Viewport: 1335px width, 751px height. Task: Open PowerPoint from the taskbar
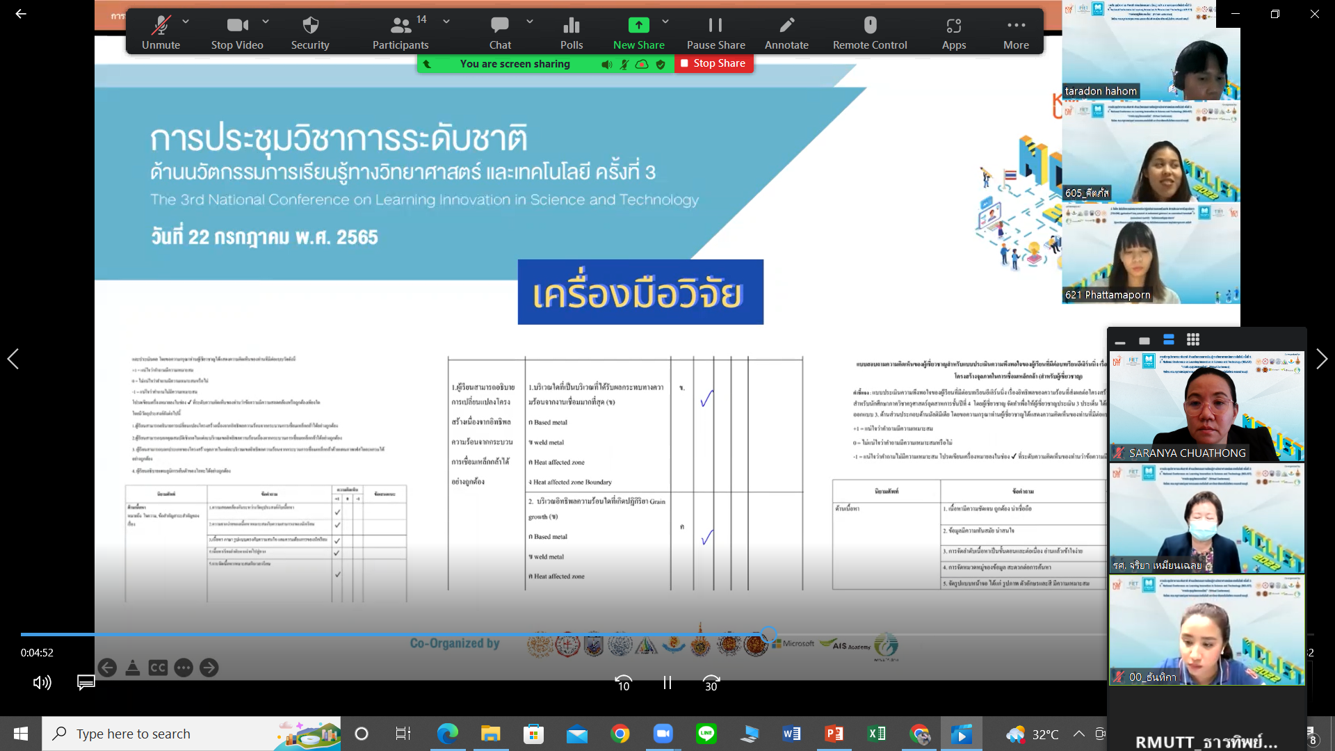click(x=834, y=734)
